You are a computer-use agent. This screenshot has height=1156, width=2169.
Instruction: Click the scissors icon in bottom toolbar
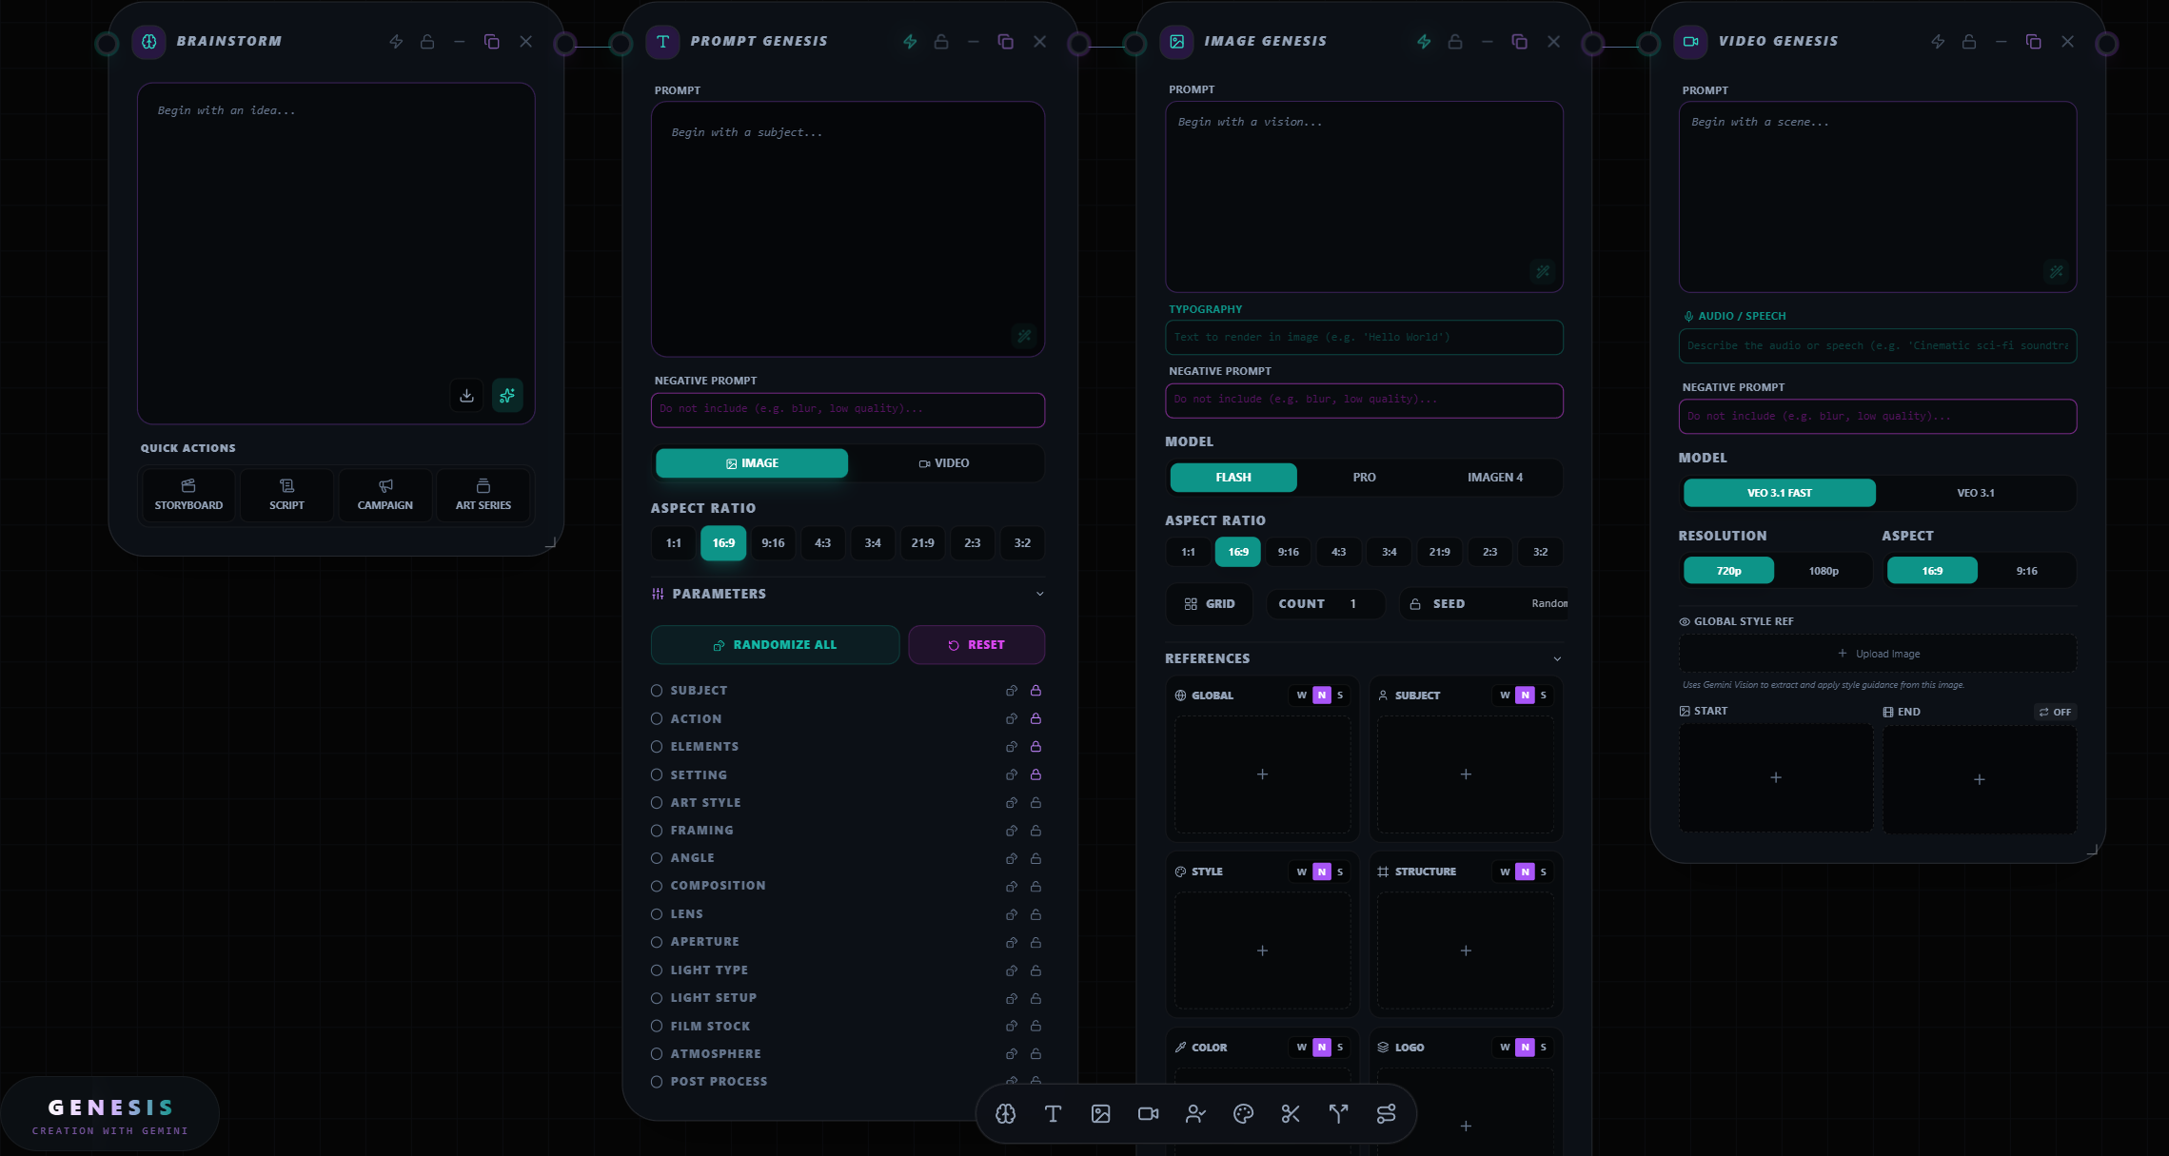(1291, 1114)
